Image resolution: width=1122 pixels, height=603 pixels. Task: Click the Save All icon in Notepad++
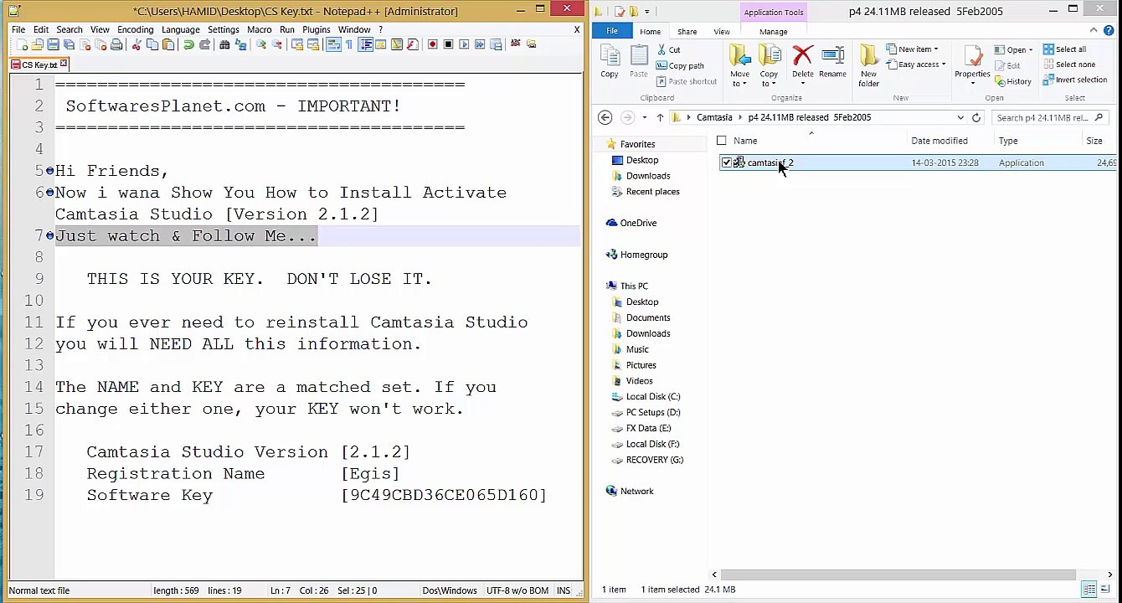pos(69,44)
